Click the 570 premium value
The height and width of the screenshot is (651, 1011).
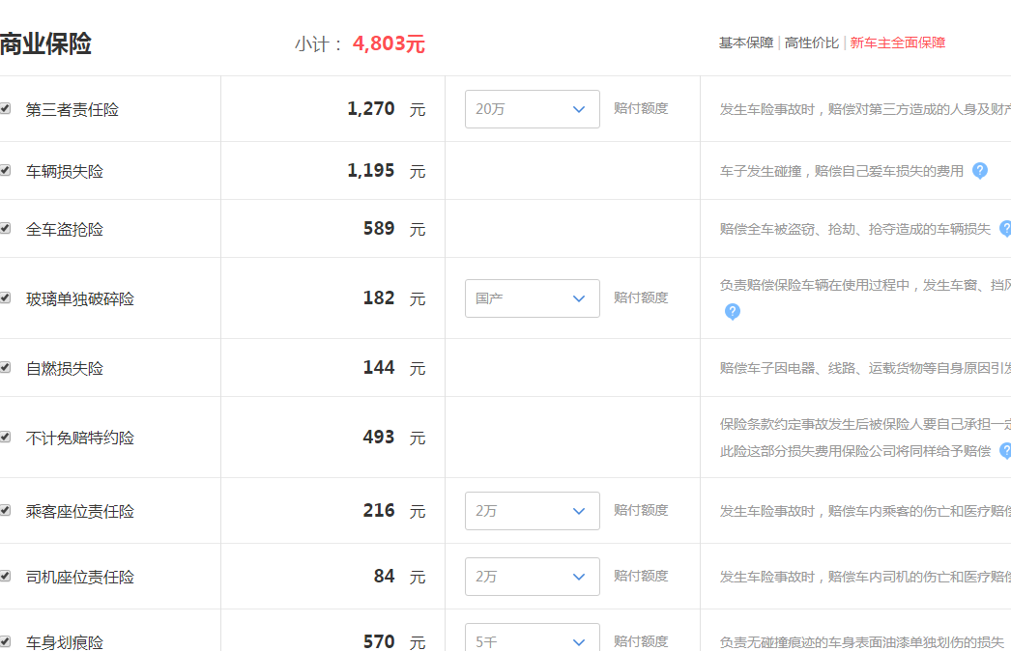[379, 641]
